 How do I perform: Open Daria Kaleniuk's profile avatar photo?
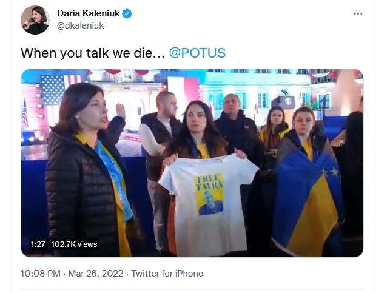pos(35,20)
